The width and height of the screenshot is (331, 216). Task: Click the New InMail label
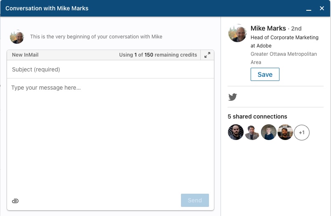[25, 55]
